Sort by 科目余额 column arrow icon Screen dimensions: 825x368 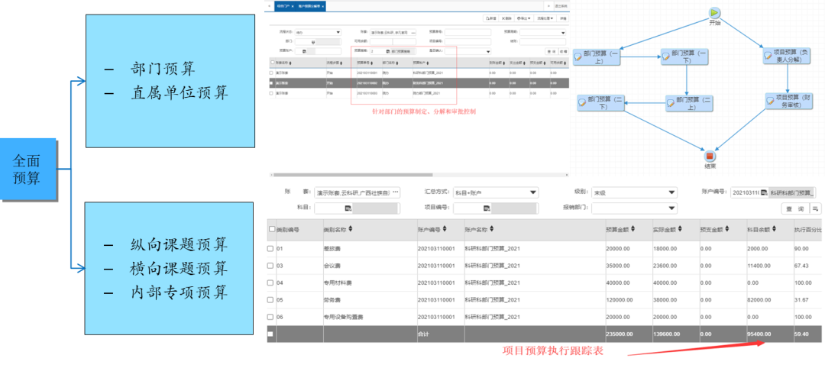click(x=775, y=229)
